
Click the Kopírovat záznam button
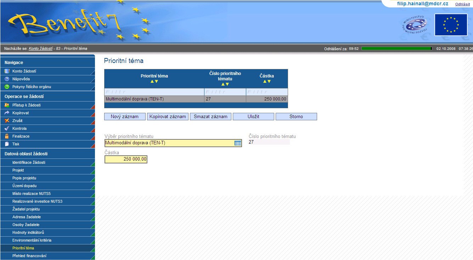point(168,116)
